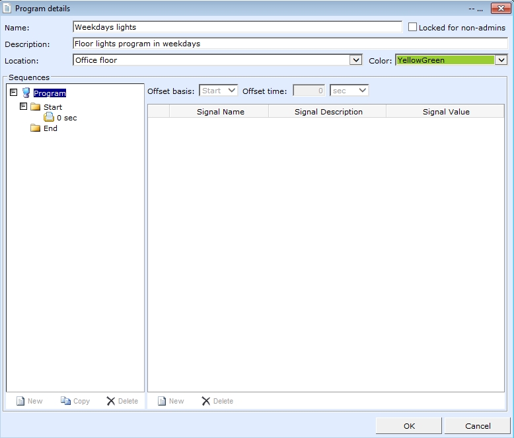The width and height of the screenshot is (514, 438).
Task: Click the Start folder icon
Action: point(36,107)
